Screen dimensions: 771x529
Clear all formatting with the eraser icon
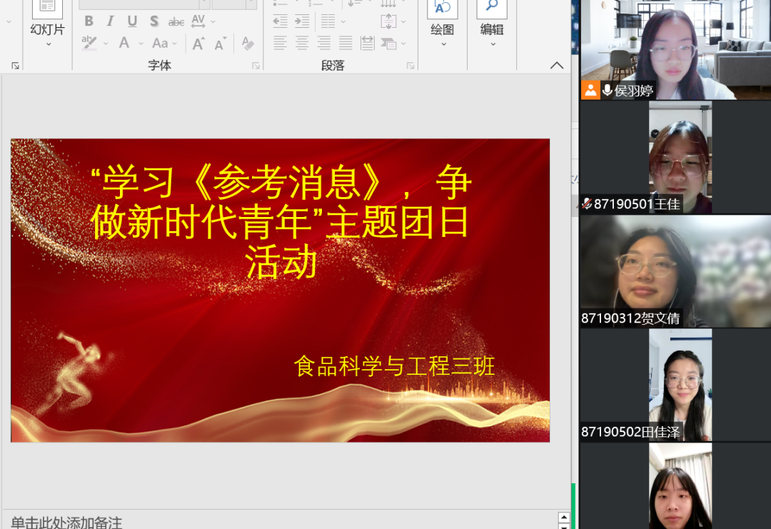click(248, 44)
